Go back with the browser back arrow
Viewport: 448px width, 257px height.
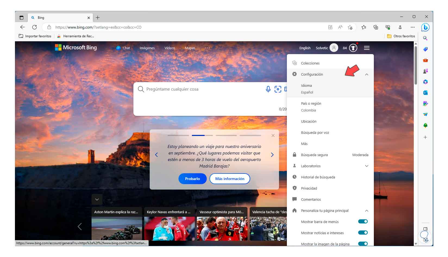(23, 27)
